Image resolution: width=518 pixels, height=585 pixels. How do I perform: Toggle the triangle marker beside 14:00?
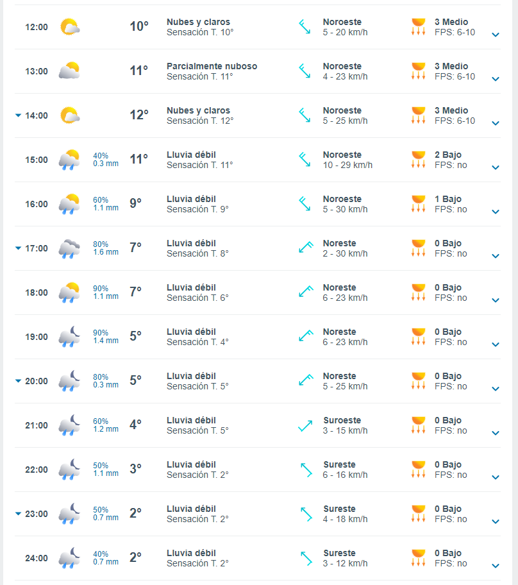tap(19, 115)
